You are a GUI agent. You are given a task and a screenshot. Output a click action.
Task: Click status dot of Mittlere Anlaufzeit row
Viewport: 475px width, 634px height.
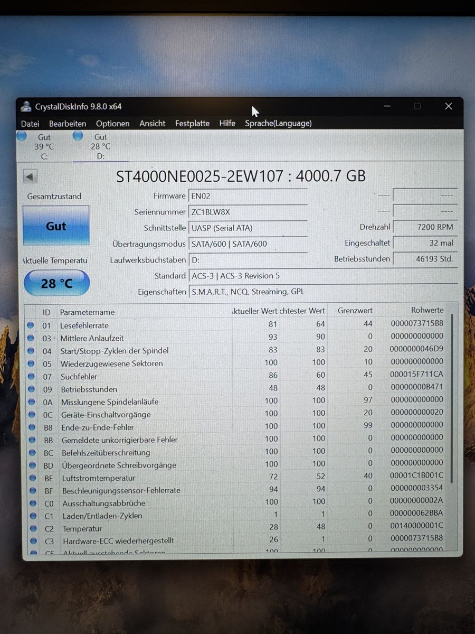[31, 338]
